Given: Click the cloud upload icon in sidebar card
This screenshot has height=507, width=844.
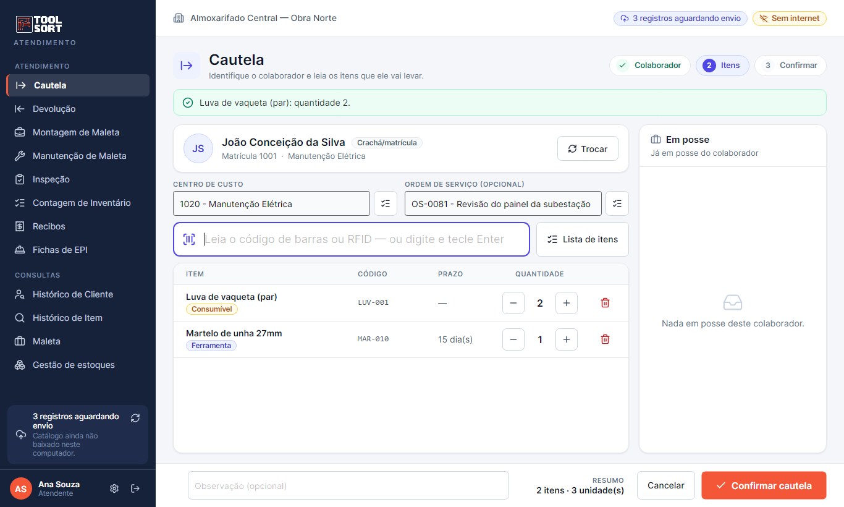Looking at the screenshot, I should click(20, 435).
